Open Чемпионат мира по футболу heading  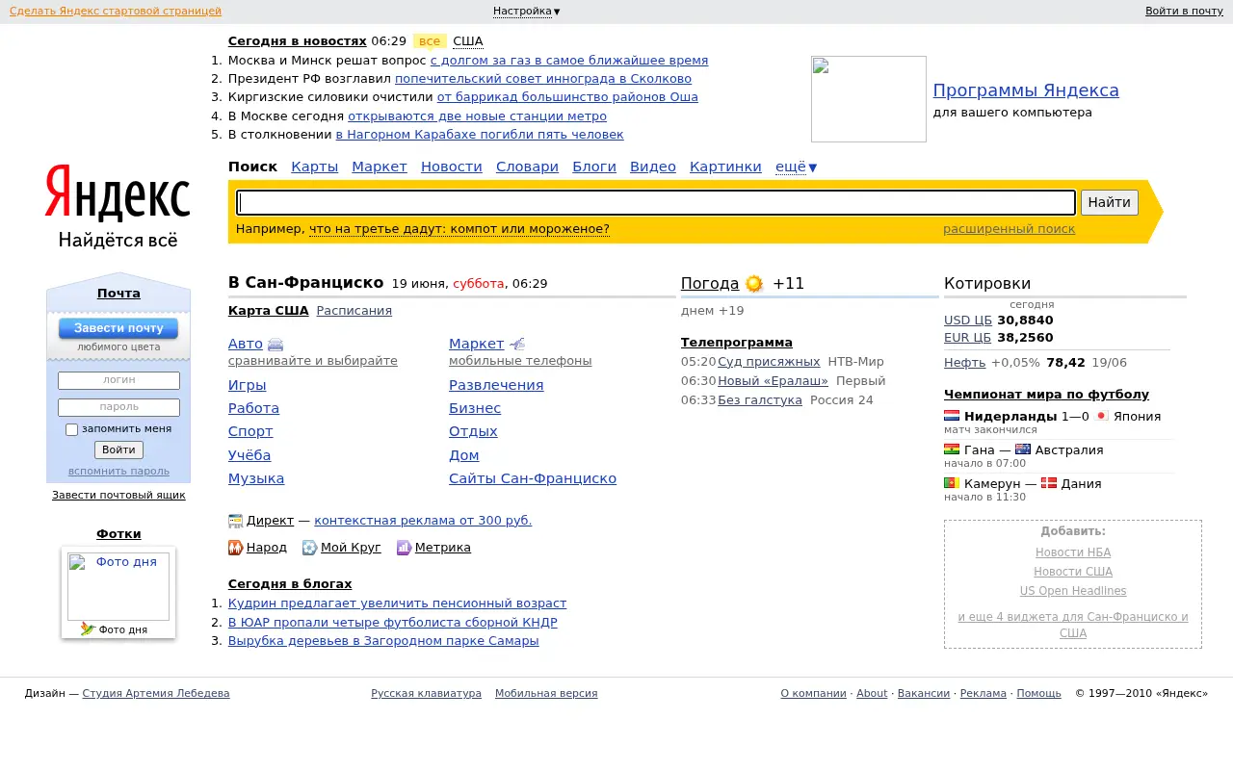(1046, 395)
